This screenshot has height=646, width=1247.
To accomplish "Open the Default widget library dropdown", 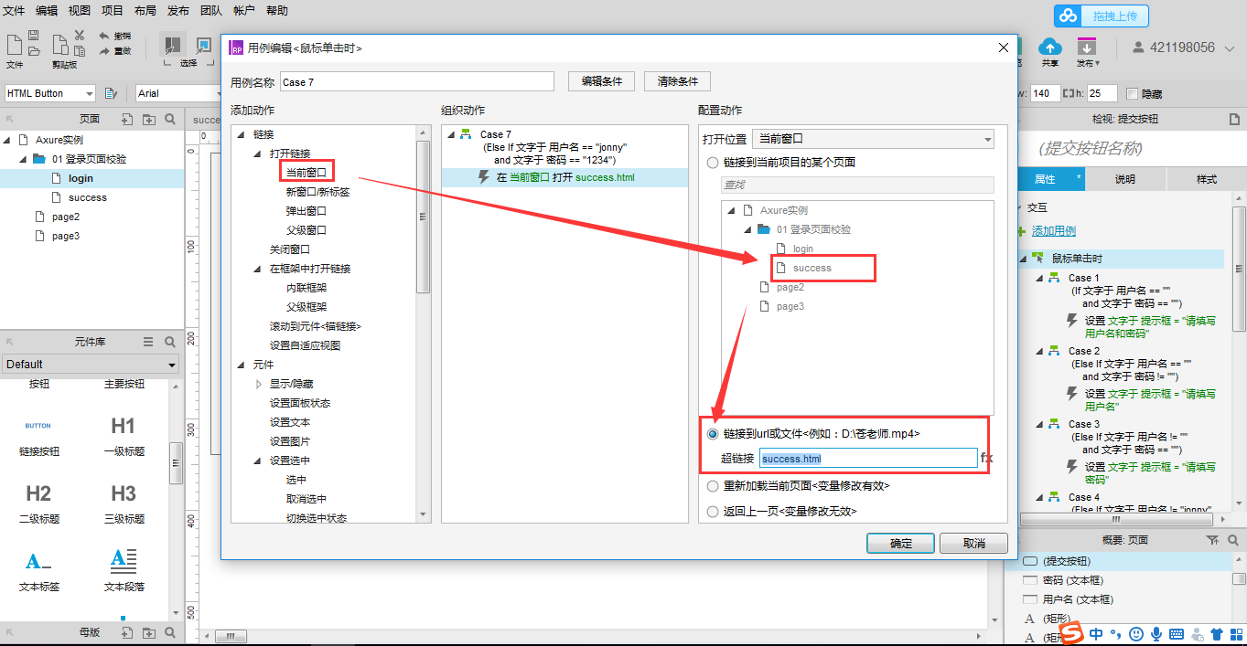I will point(90,364).
